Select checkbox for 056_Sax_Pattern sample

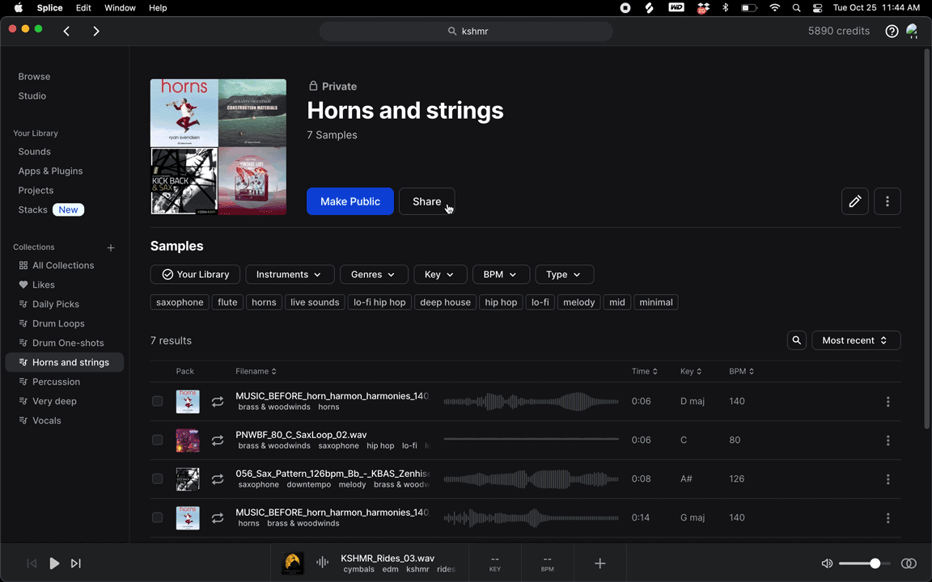click(158, 479)
